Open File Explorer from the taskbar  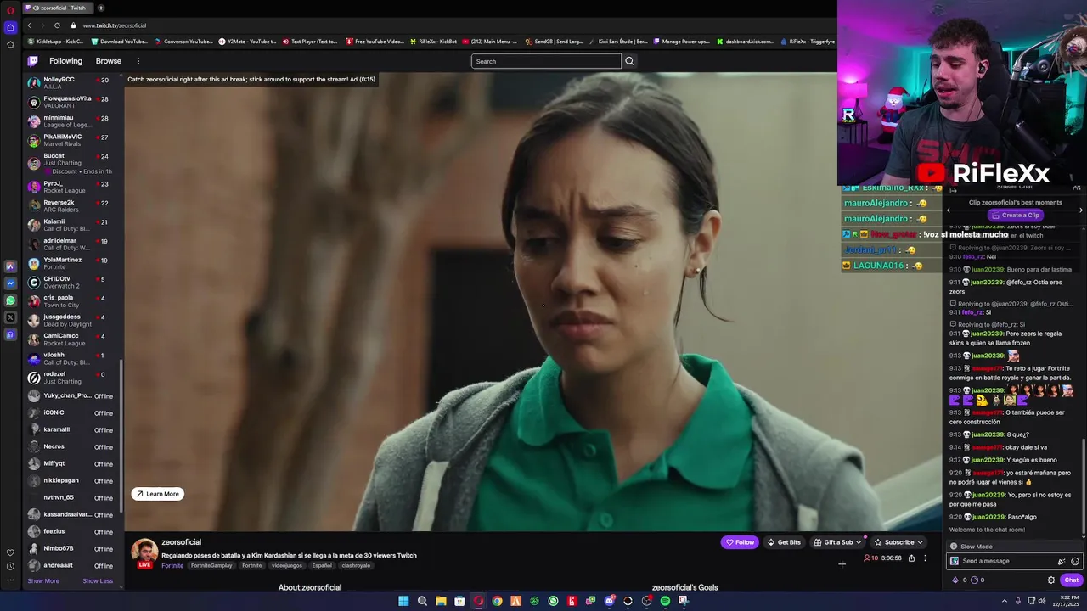click(x=441, y=601)
